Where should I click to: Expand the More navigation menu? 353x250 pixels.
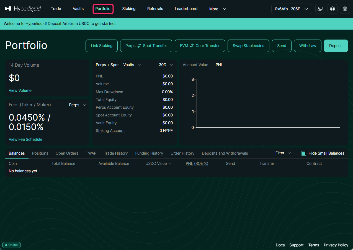[x=218, y=9]
